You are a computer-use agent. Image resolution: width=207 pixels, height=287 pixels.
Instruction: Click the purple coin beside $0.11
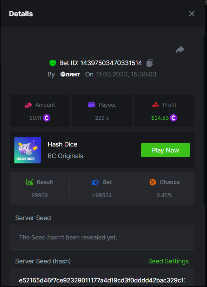tap(47, 118)
